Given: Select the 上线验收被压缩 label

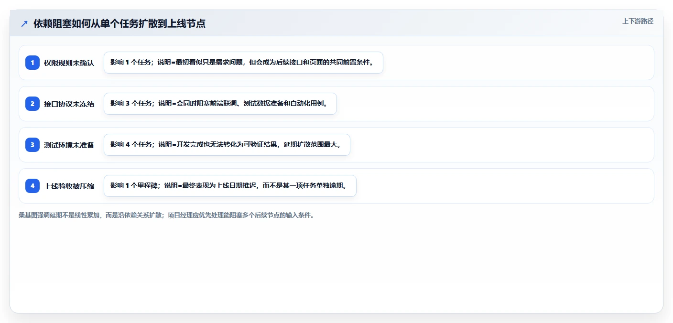Looking at the screenshot, I should (69, 186).
